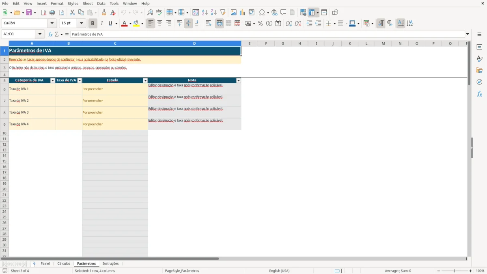Apply the font color red swatch

124,24
